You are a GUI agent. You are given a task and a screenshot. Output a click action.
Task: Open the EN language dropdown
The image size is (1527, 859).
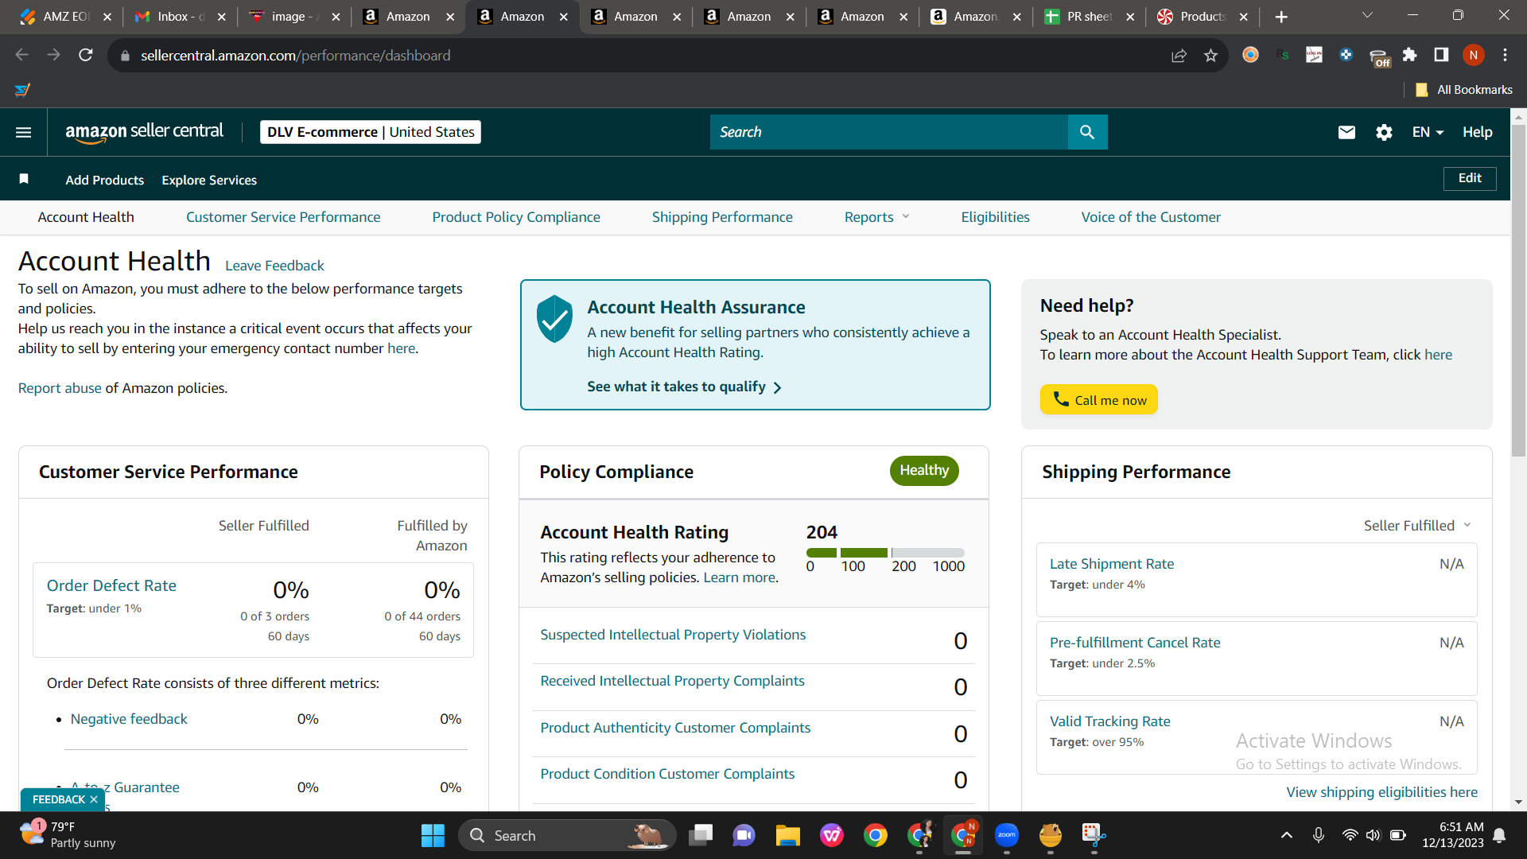pyautogui.click(x=1428, y=132)
